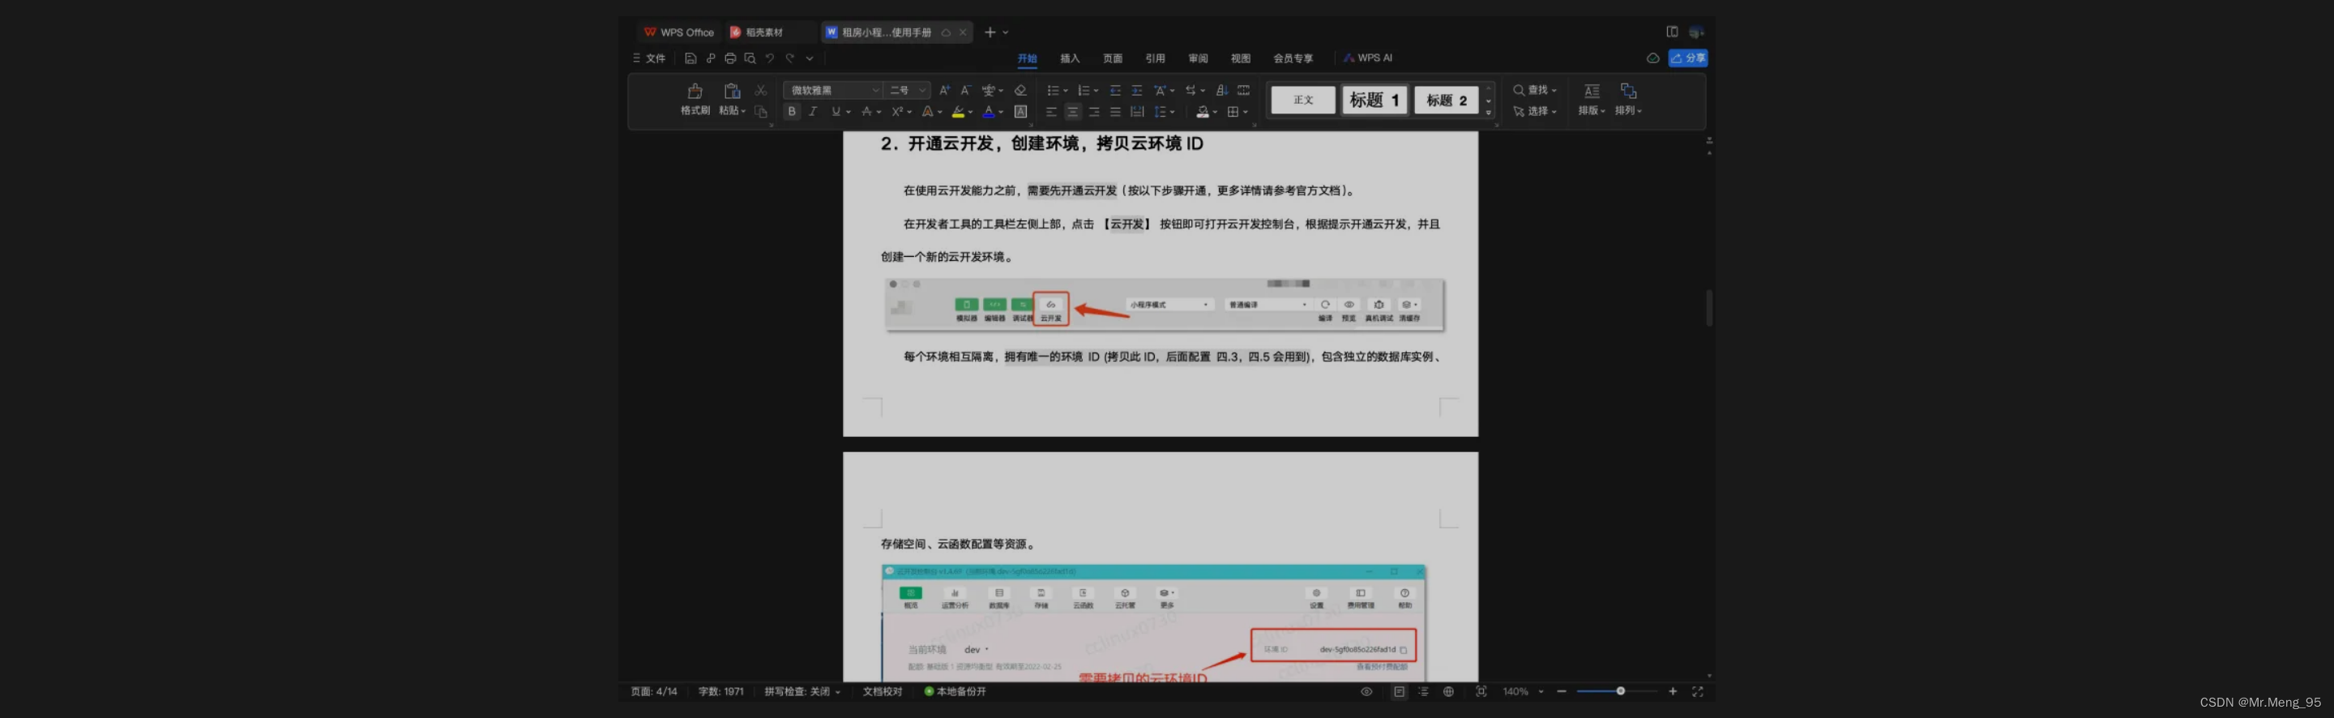Toggle Superscript formatting

897,112
